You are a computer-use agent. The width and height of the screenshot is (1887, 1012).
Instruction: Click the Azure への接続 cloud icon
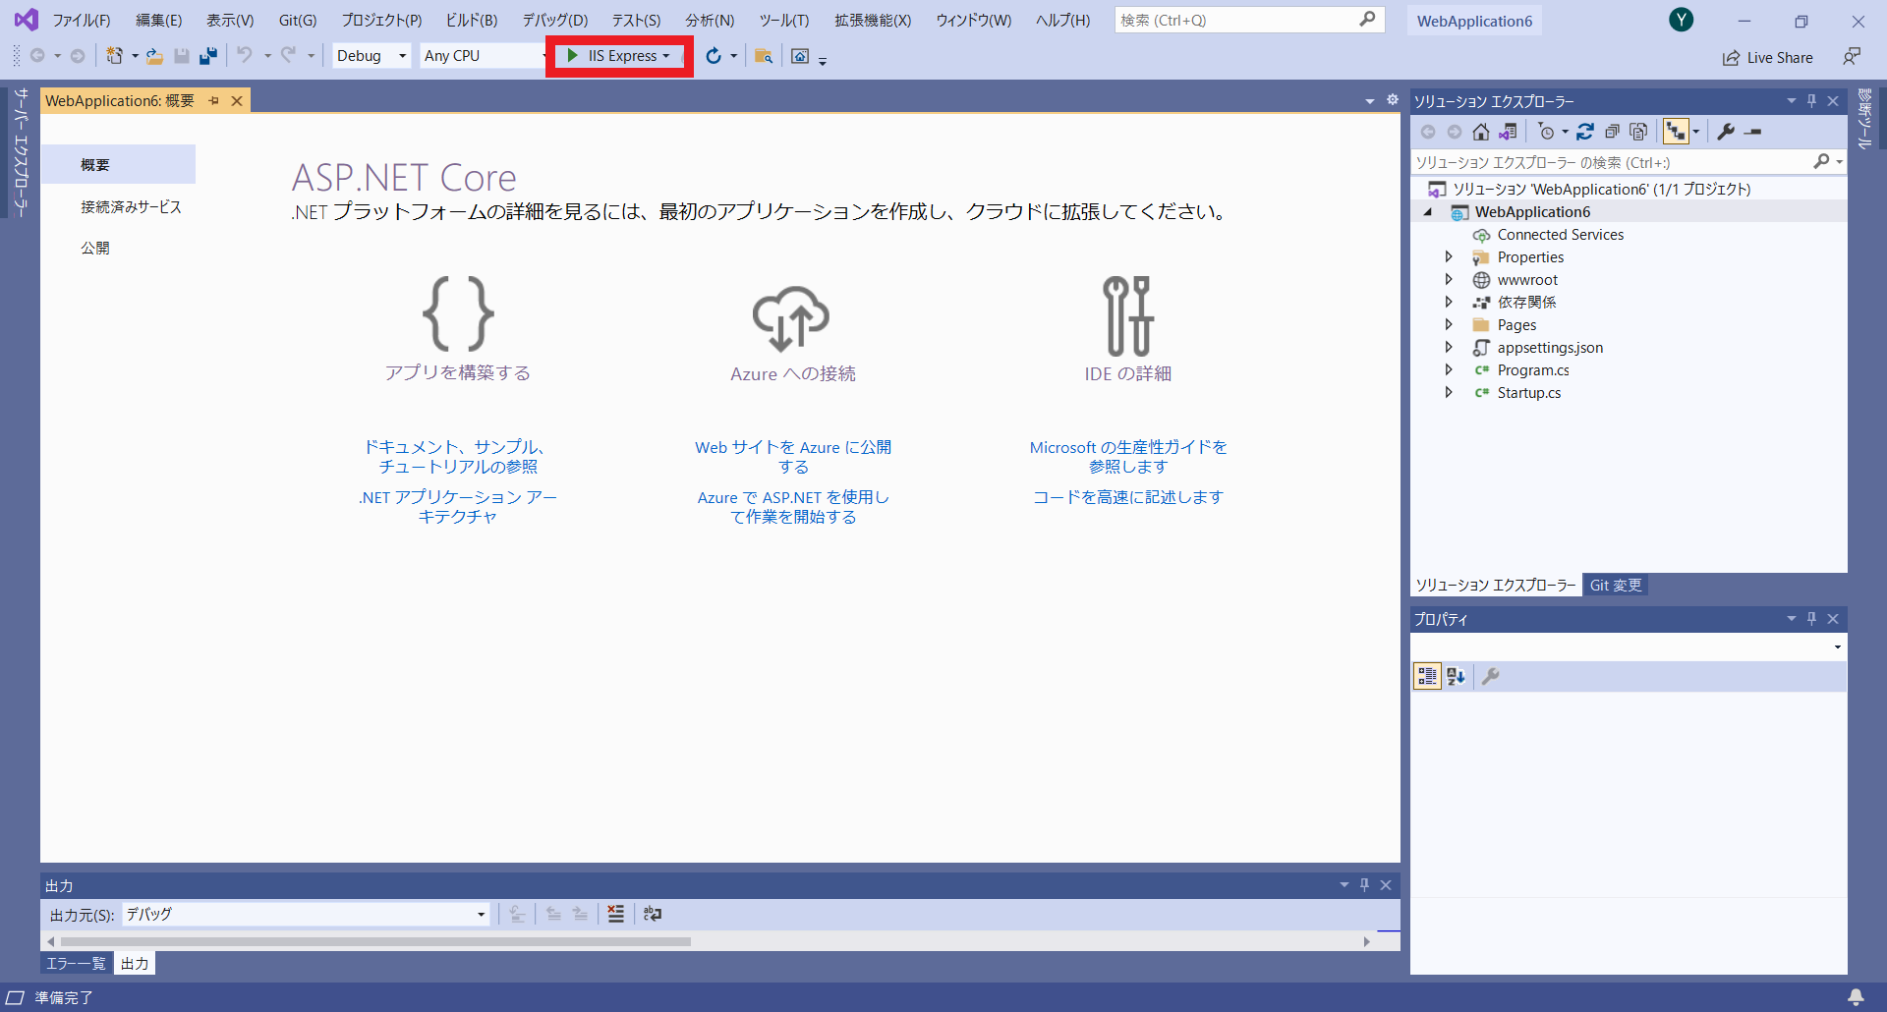pos(791,317)
